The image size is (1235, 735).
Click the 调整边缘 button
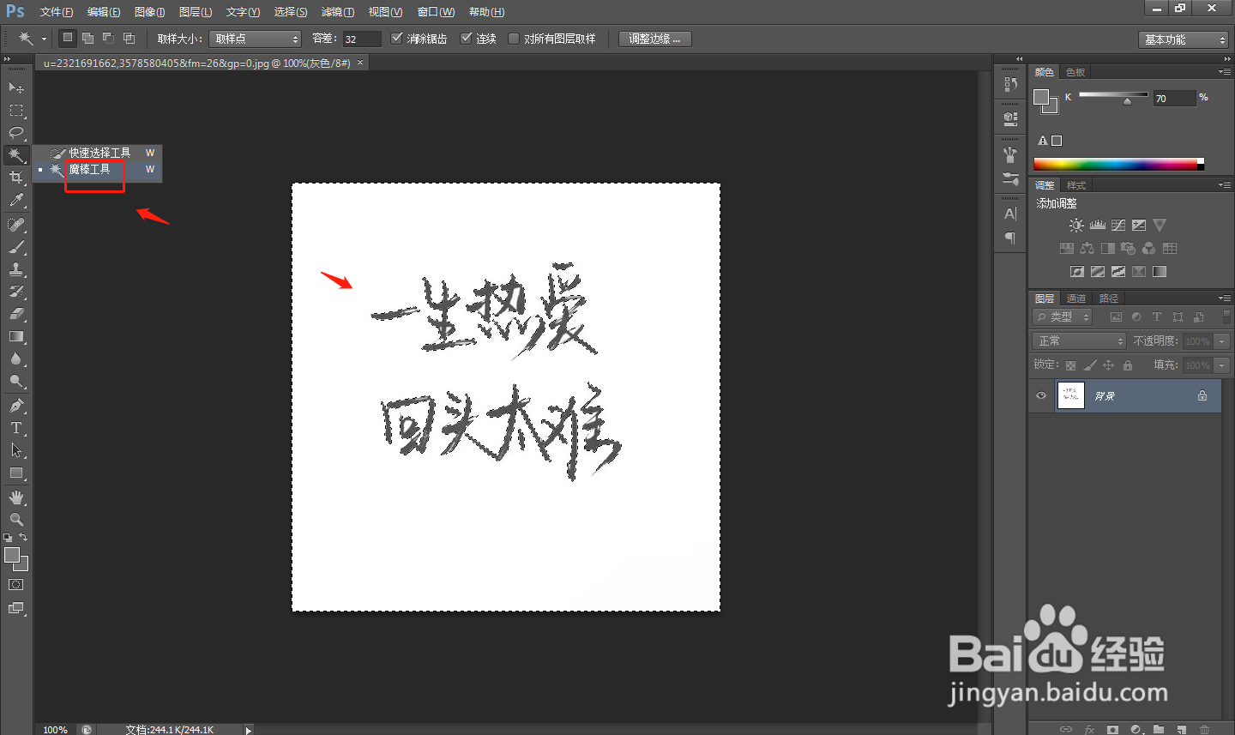pos(654,39)
